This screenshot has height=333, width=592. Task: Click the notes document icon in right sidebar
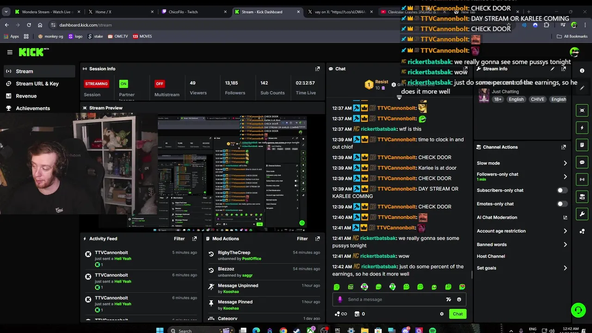(x=582, y=145)
